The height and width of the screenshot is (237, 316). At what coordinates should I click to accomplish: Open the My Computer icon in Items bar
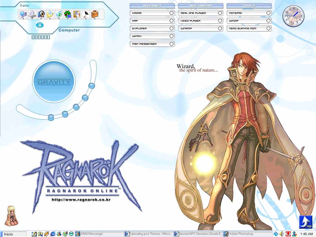click(x=23, y=14)
